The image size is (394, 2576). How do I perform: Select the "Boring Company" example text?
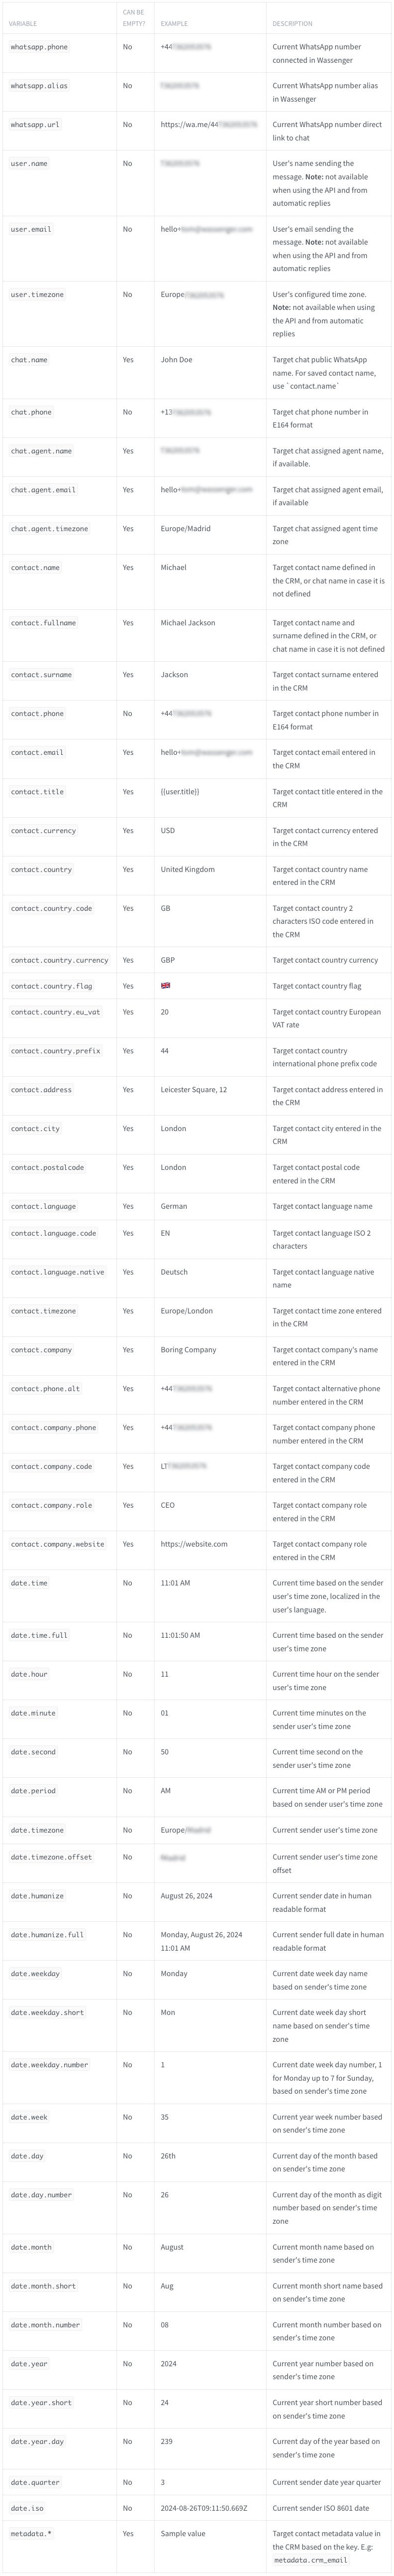click(x=189, y=1350)
